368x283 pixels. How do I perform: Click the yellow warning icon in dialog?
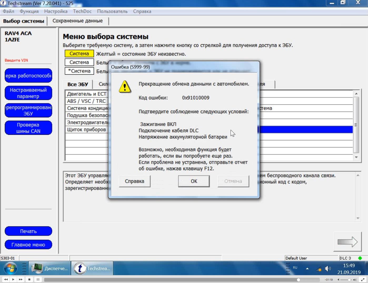(125, 87)
